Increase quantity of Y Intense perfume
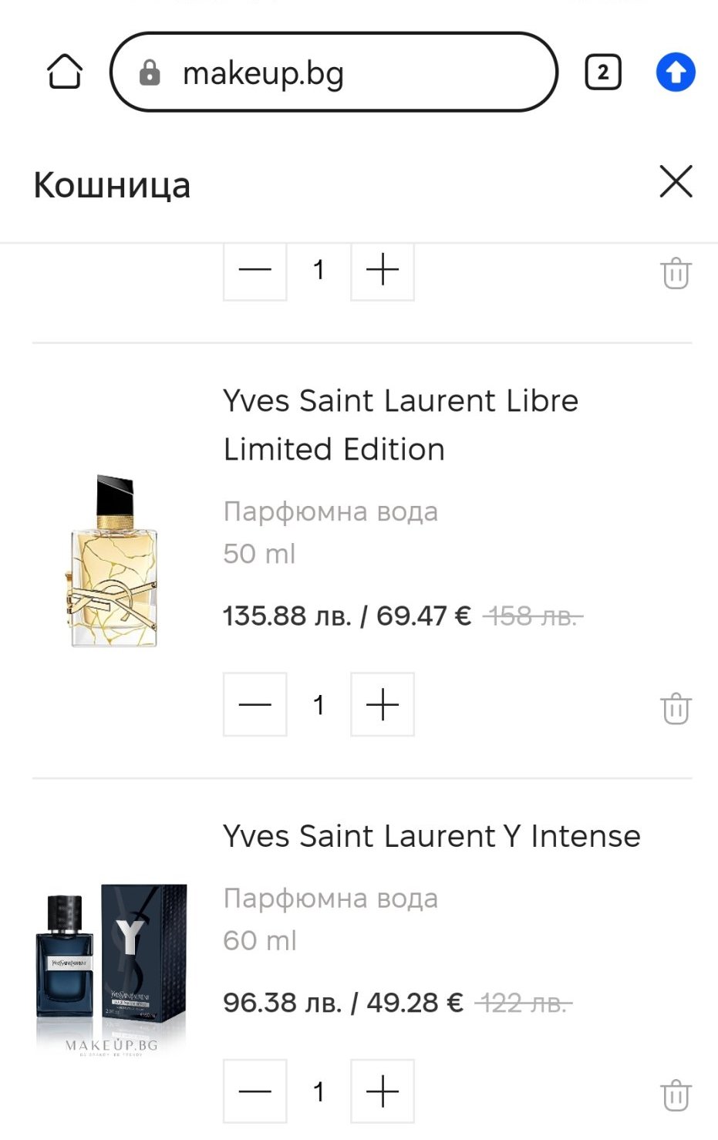Viewport: 718px width, 1140px height. coord(383,1091)
